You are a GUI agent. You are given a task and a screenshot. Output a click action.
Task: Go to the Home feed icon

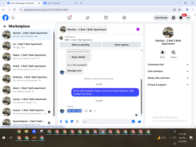point(69,18)
